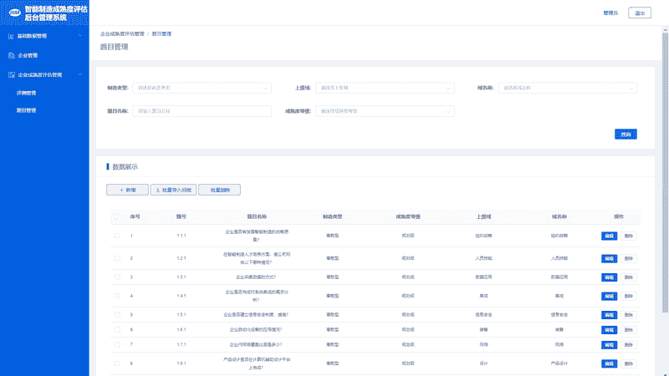Click the blue edit button for row 6

[610, 329]
